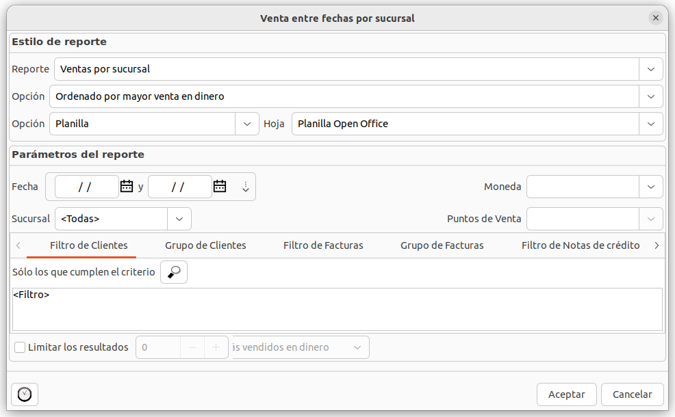Enable Limitar los resultados checkbox

click(x=20, y=347)
